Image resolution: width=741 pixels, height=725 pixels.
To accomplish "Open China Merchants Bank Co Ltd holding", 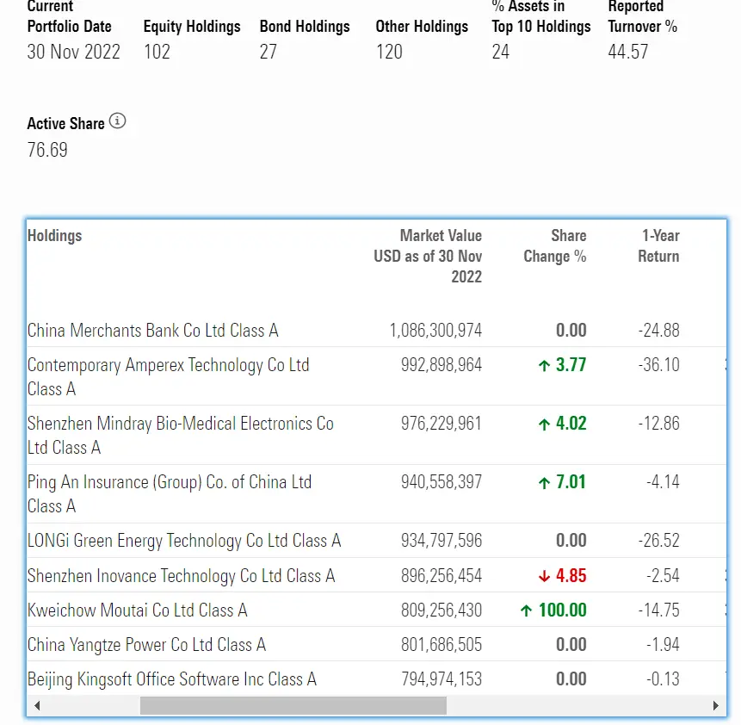I will pyautogui.click(x=152, y=331).
